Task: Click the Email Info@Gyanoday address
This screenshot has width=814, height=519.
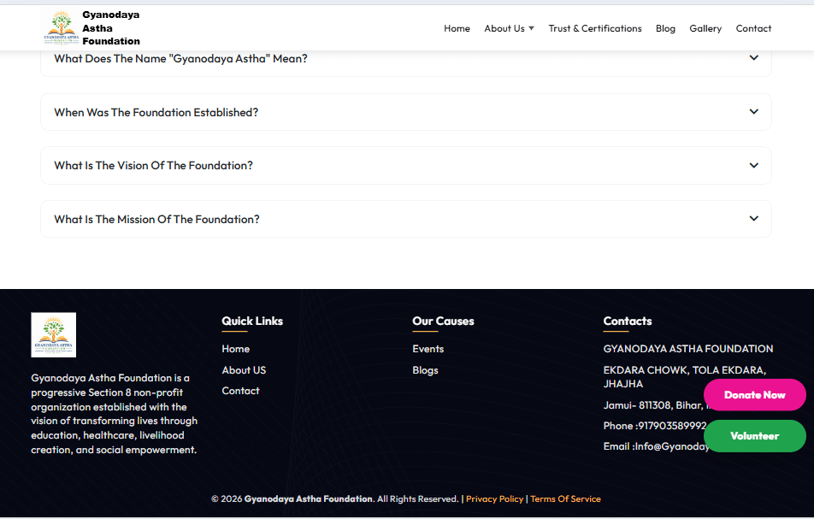Action: point(672,446)
